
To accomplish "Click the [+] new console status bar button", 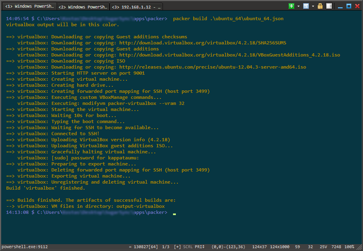I will (177, 247).
